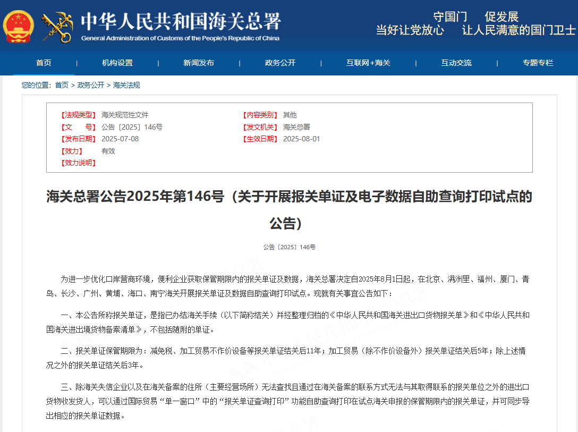The image size is (578, 432).
Task: Select 政务公开 in the main navigation bar
Action: tap(280, 63)
